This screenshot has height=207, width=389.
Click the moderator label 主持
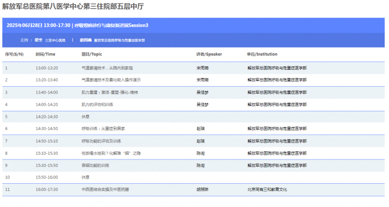tap(24, 40)
